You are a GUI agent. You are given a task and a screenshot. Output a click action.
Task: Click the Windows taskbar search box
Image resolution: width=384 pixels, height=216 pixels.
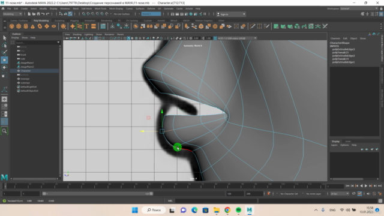click(x=154, y=210)
